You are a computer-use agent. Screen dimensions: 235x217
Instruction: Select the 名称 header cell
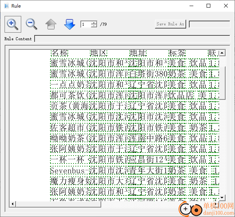tap(60, 53)
